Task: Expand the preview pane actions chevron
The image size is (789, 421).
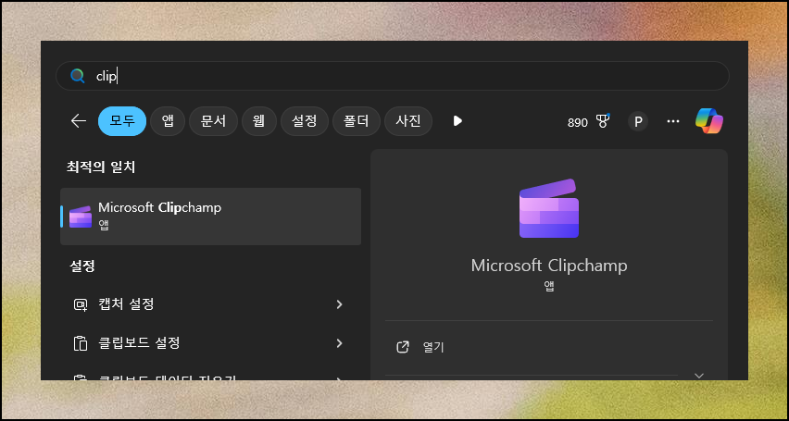Action: point(699,376)
